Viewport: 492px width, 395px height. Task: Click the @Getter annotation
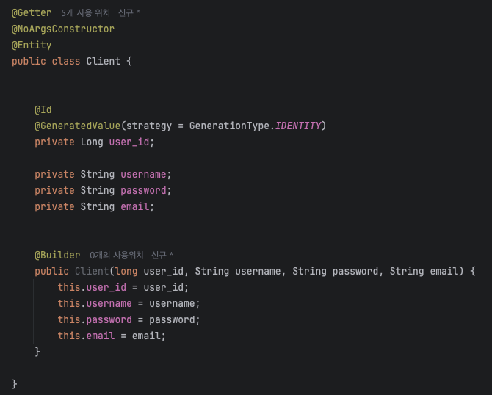[x=32, y=13]
